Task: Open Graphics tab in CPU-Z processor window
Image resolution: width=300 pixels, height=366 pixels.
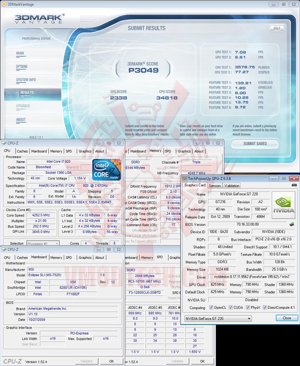Action: [85, 151]
